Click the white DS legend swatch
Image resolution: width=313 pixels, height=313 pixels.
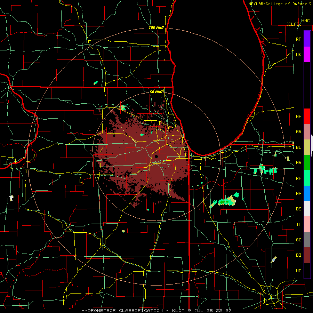coord(307,209)
